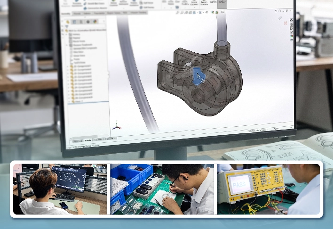Click the red X cancel in confirmation corner
Screen dimensions: 333x229
[286, 23]
